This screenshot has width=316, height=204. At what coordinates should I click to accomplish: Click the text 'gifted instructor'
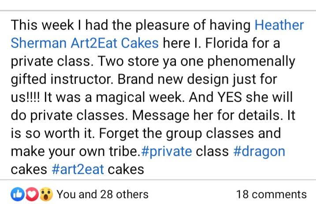(x=62, y=80)
